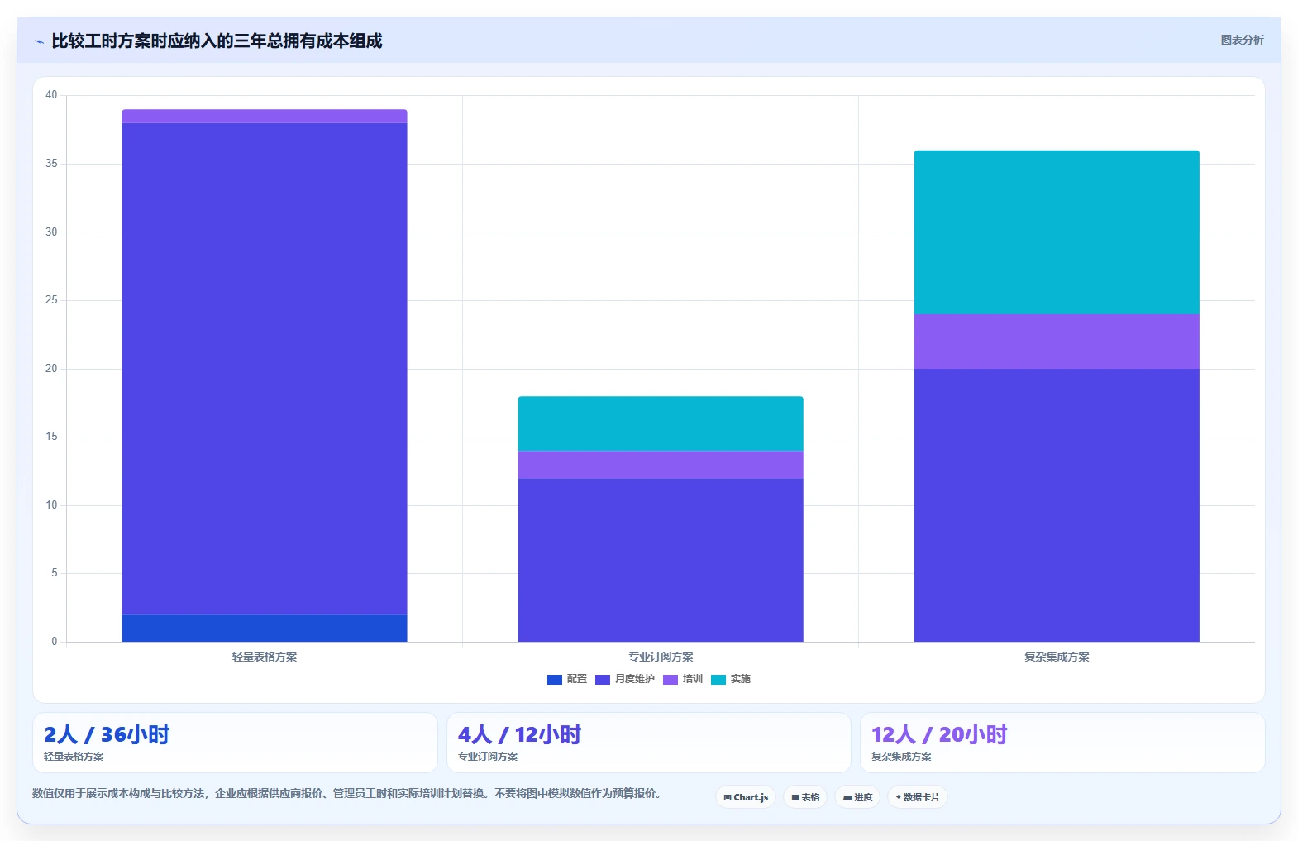The image size is (1298, 841).
Task: Select the Chart.js pill
Action: click(x=745, y=797)
